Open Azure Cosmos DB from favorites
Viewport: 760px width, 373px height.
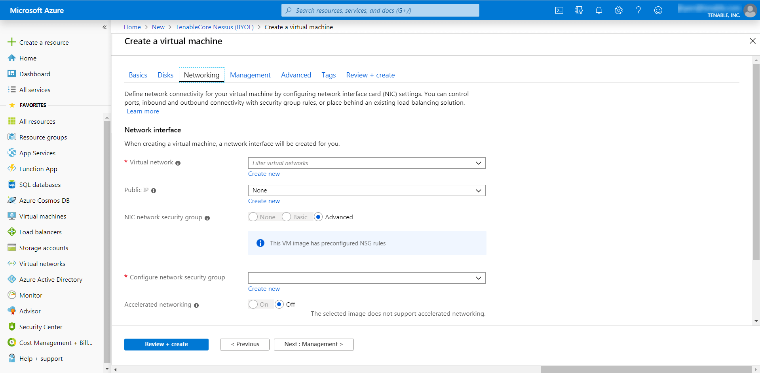(x=44, y=200)
